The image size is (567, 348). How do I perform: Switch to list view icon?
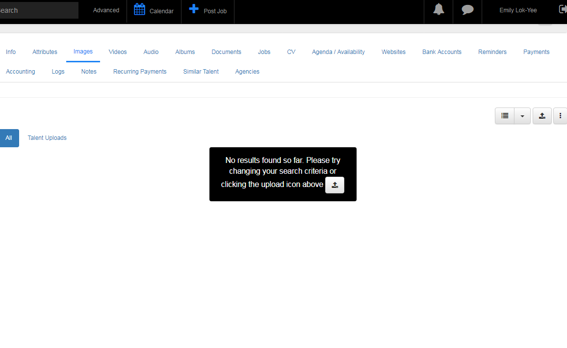point(505,116)
